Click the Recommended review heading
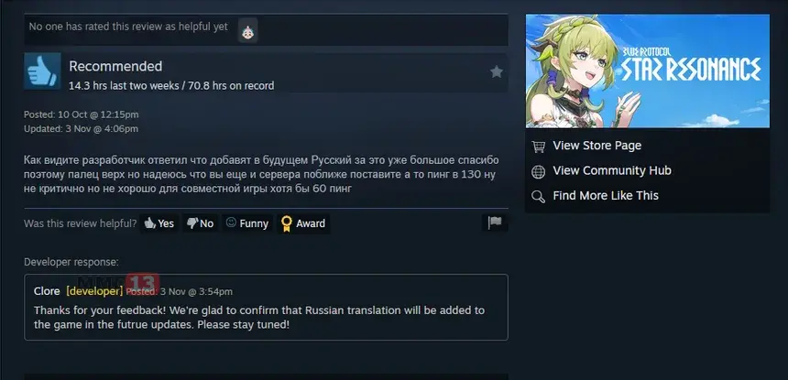Viewport: 788px width, 380px height. point(115,66)
